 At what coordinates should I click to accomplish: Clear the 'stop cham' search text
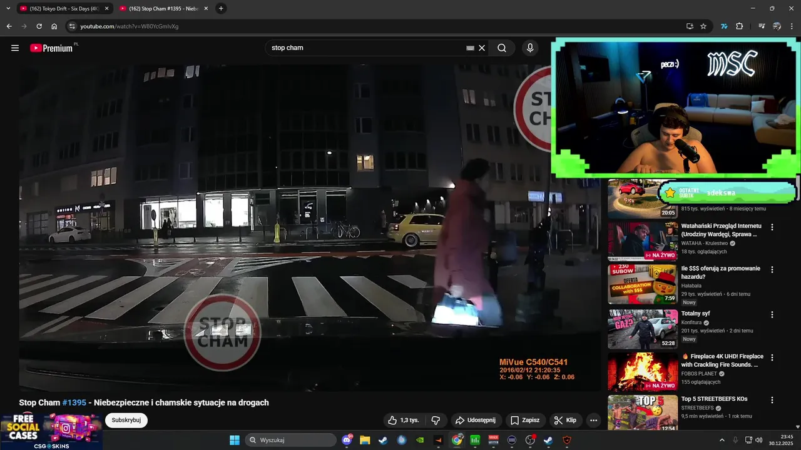click(x=482, y=48)
